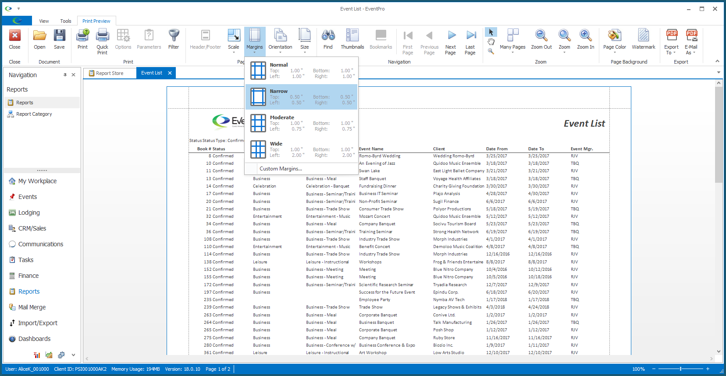Open the E-Mail As dropdown

pos(691,42)
